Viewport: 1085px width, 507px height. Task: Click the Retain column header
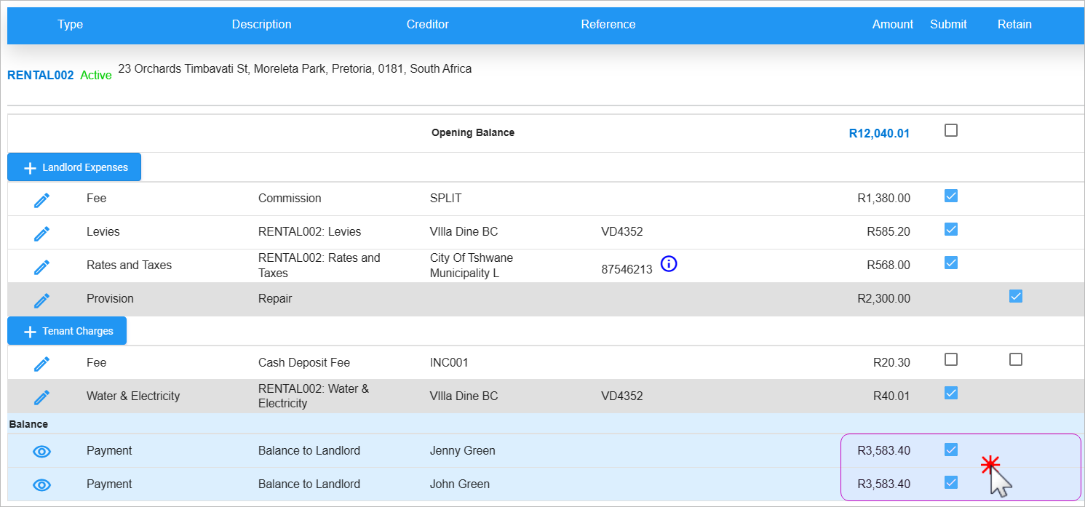[1014, 24]
